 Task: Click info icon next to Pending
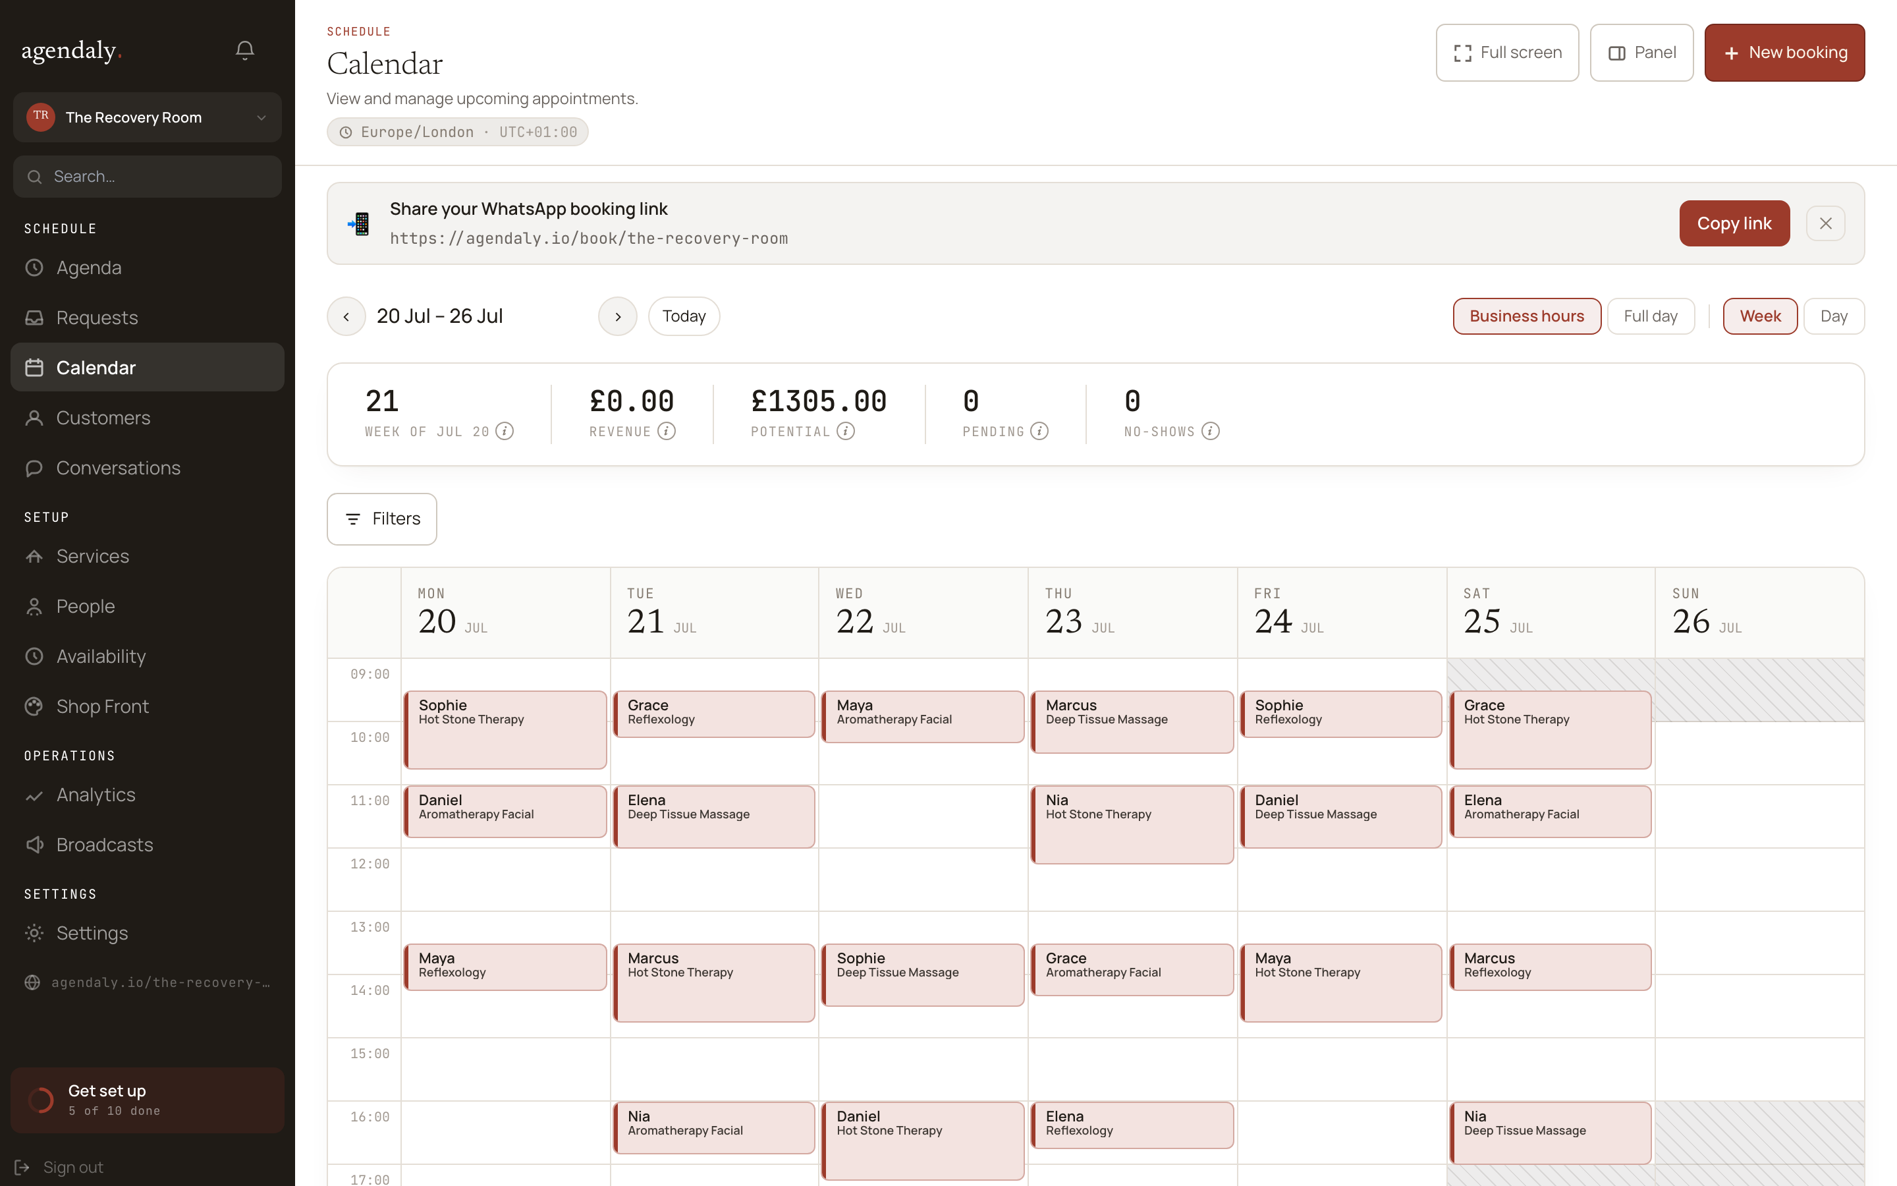point(1039,432)
